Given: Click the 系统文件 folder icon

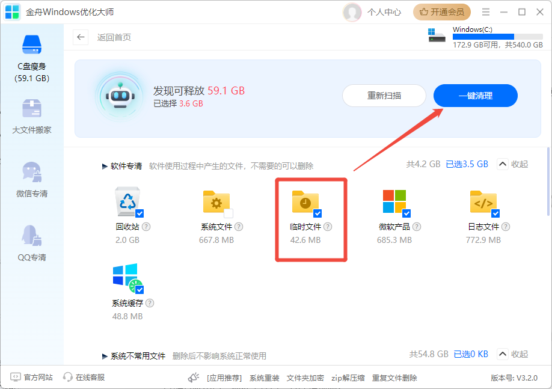Looking at the screenshot, I should (216, 202).
